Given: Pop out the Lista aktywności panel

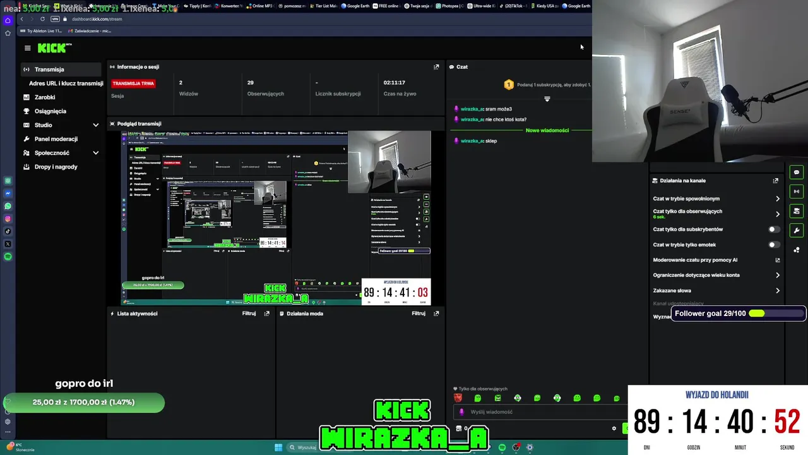Looking at the screenshot, I should point(267,313).
